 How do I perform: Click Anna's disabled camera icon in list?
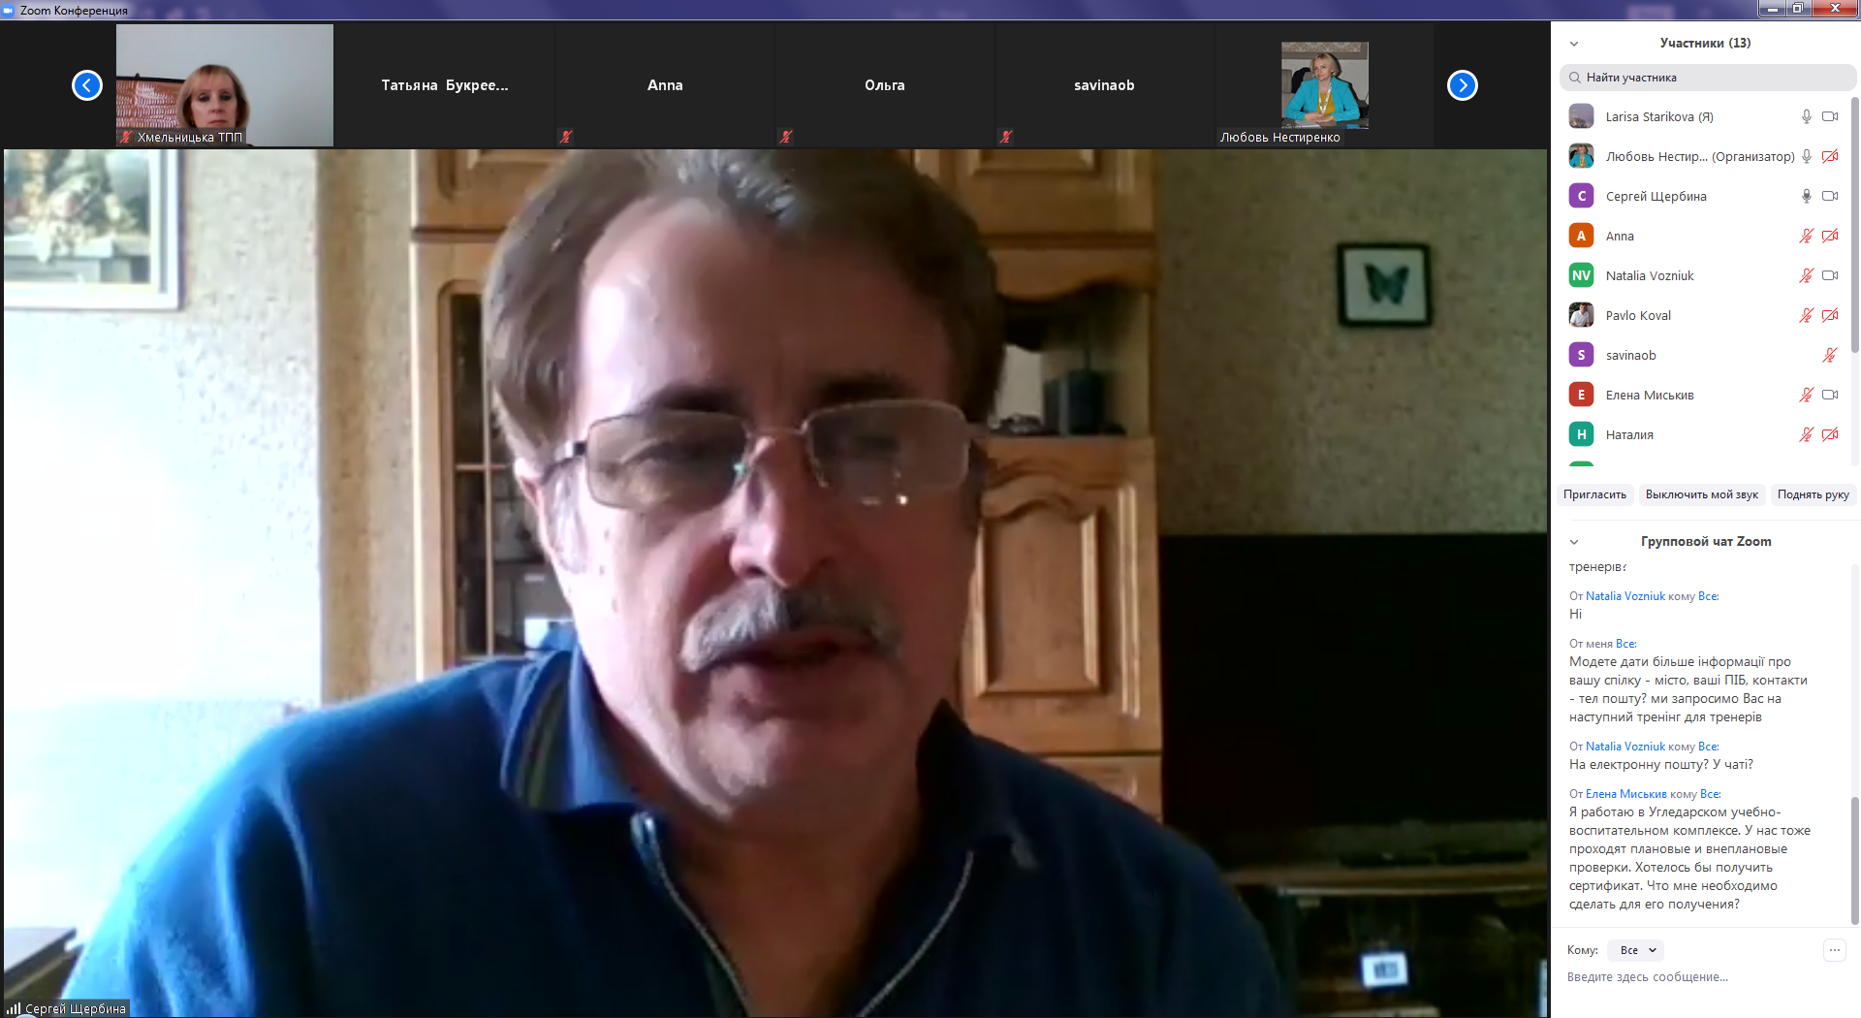[1830, 236]
